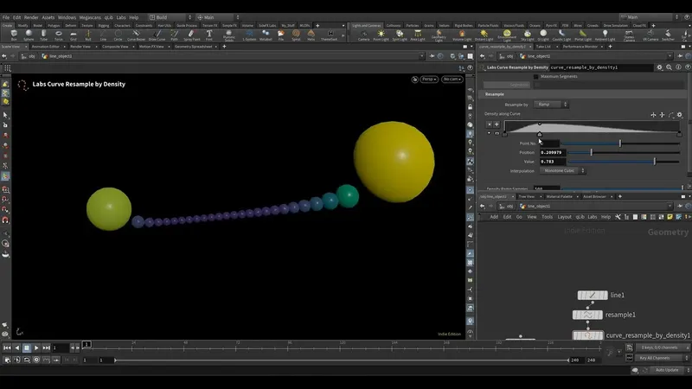The width and height of the screenshot is (692, 389).
Task: Open the parameter search magnifier icon
Action: [669, 67]
